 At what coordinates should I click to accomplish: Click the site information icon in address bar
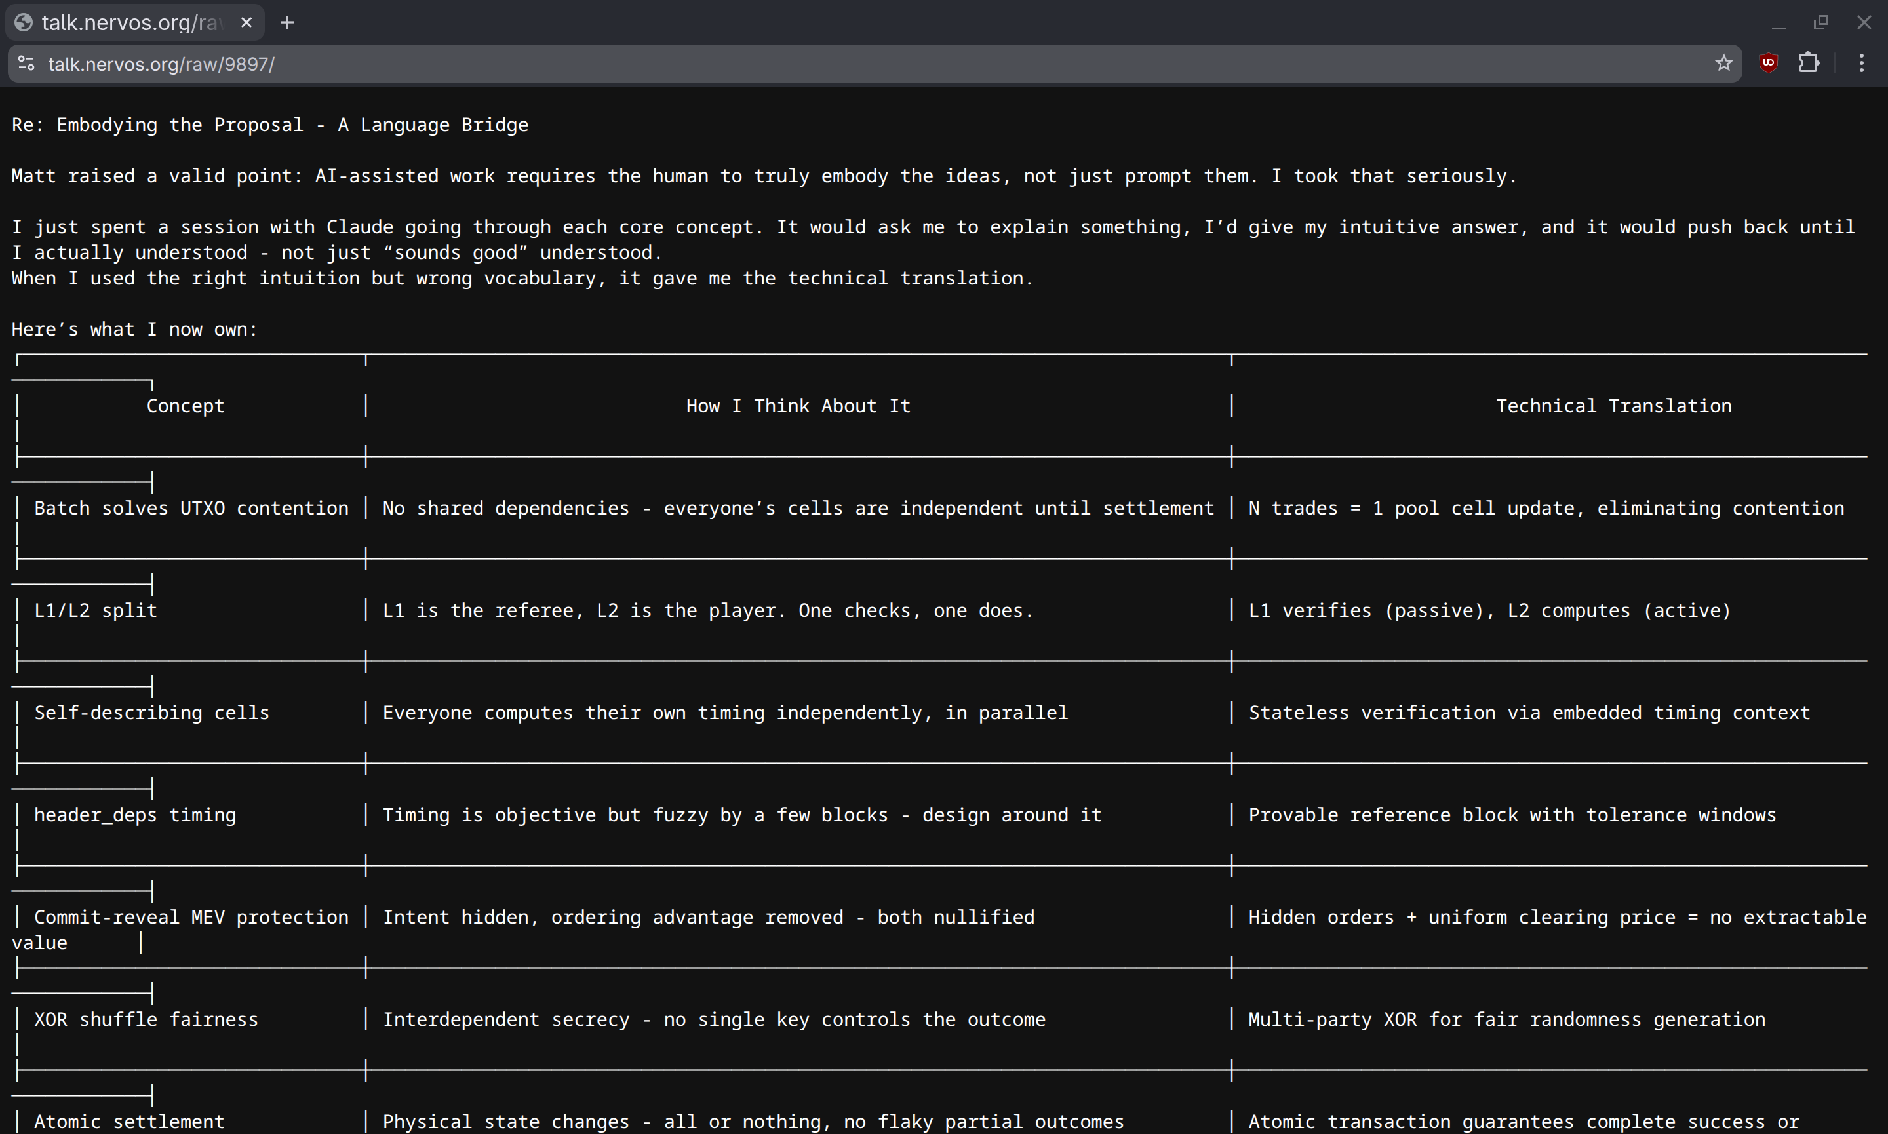tap(26, 64)
